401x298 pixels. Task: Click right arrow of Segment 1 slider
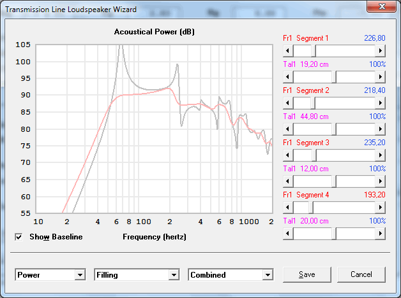pyautogui.click(x=381, y=51)
